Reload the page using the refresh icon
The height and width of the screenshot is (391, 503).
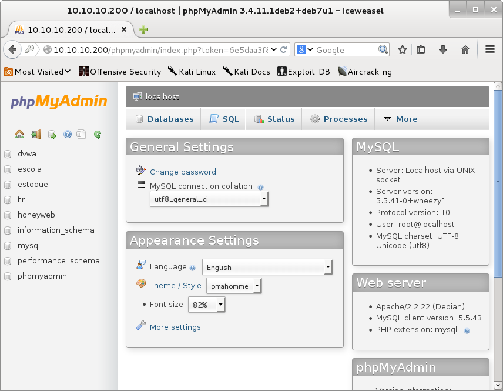click(284, 50)
